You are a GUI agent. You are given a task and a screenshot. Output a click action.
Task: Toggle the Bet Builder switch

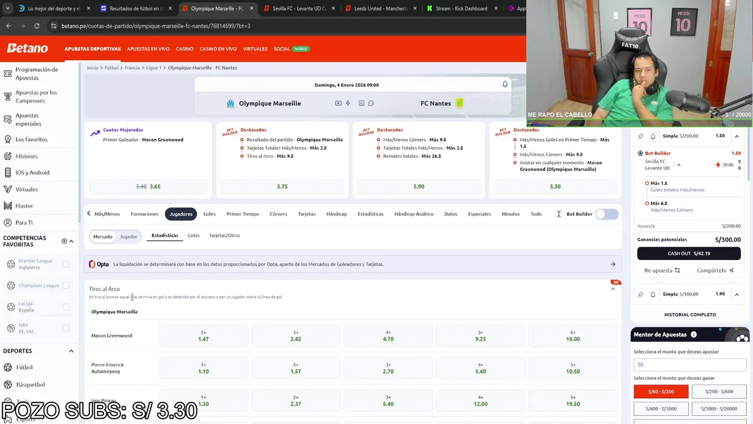click(x=607, y=214)
